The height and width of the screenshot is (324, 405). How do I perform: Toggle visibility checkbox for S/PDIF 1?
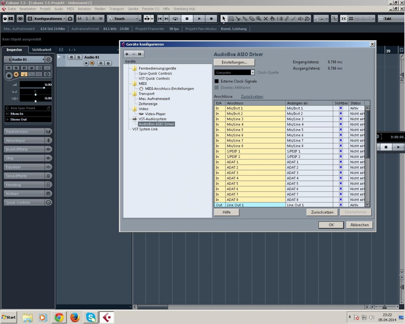click(341, 151)
